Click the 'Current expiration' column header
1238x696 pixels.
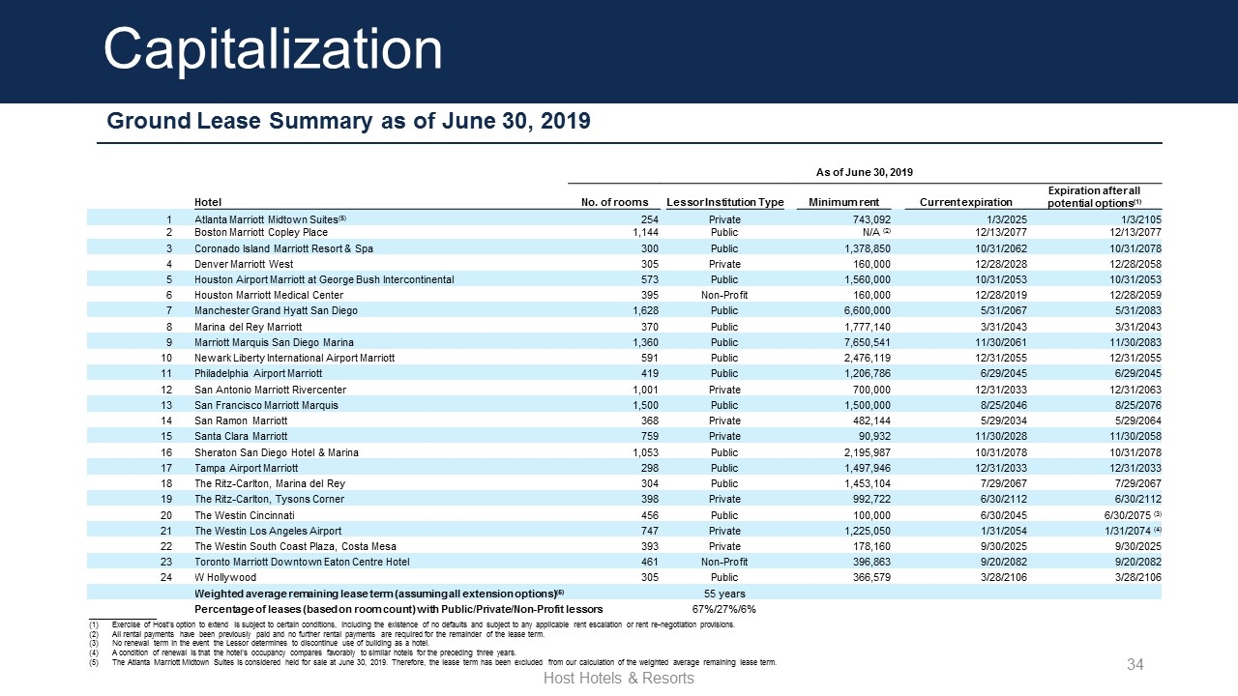[x=967, y=202]
